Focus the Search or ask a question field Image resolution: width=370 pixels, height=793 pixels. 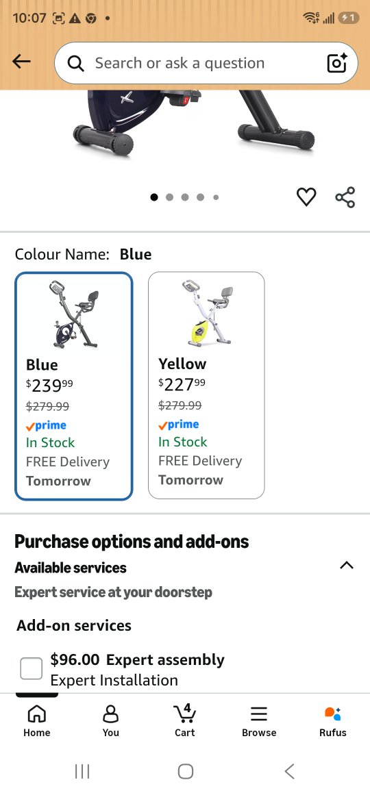[206, 63]
